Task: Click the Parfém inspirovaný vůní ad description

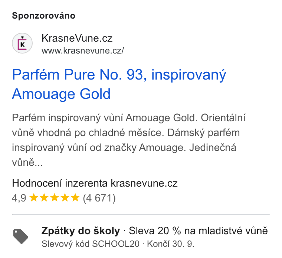Action: pos(129,140)
